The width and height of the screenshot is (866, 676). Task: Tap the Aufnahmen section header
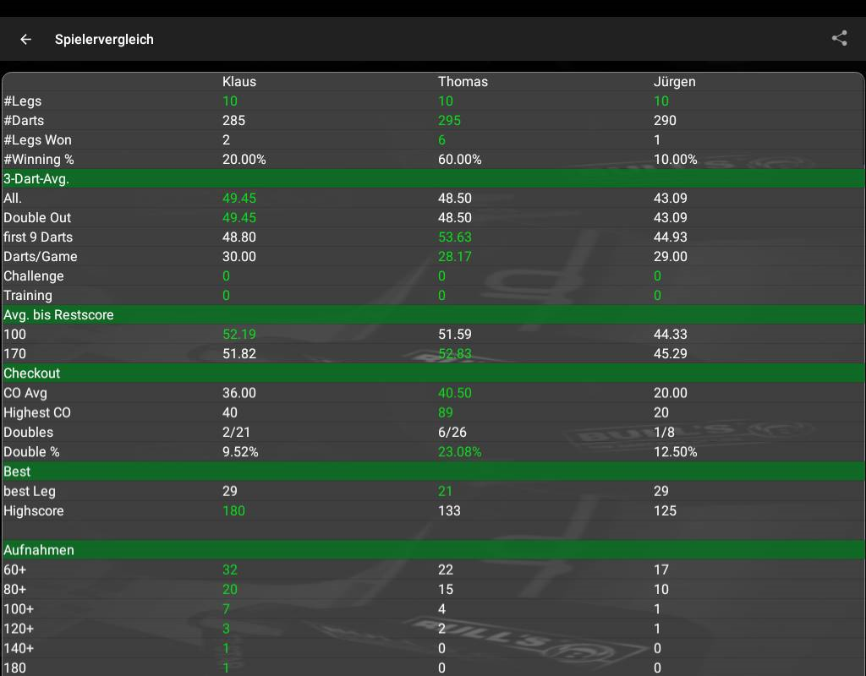pos(39,549)
